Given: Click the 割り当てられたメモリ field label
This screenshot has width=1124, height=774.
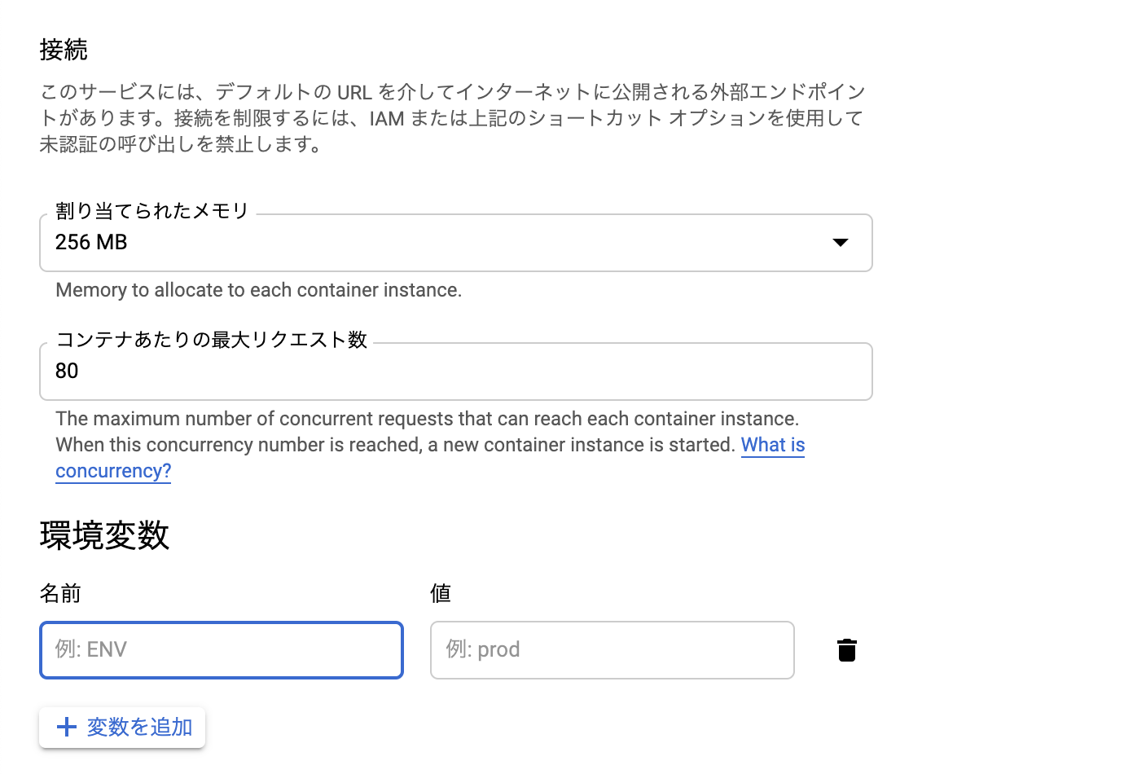Looking at the screenshot, I should [x=151, y=211].
